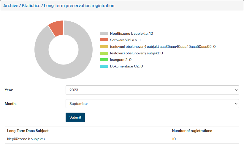Viewport: 244px width, 145px height.
Task: Open the Statistics breadcrumb link
Action: [x=31, y=6]
